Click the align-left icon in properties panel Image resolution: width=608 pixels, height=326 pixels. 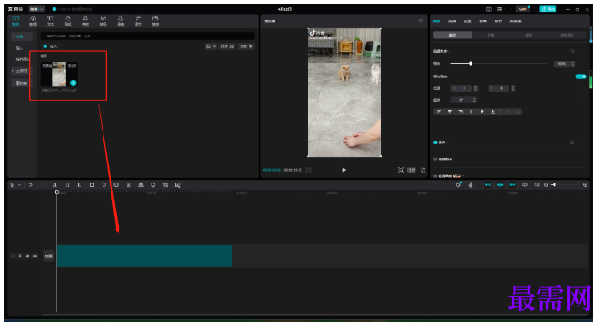click(439, 111)
